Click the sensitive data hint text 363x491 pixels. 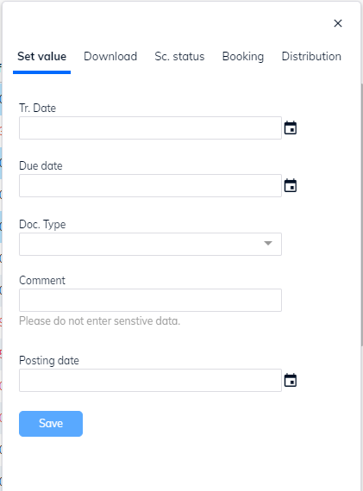(x=100, y=321)
